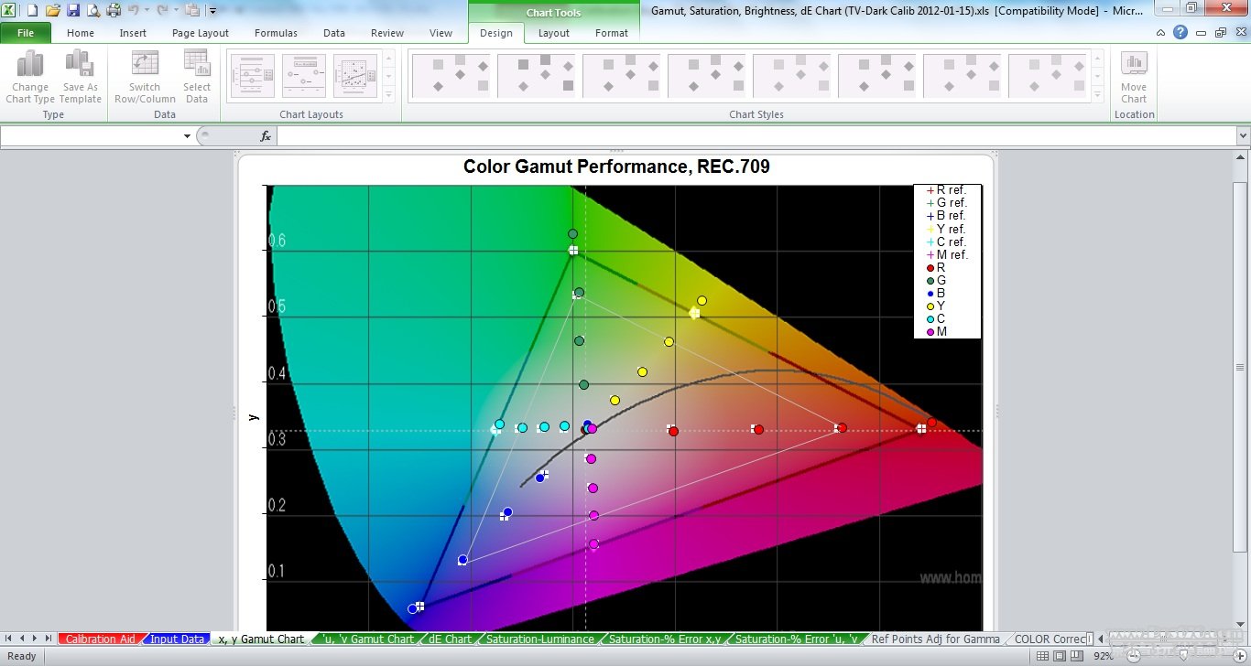1251x666 pixels.
Task: Expand the Chart Layouts gallery More arrow
Action: point(389,93)
